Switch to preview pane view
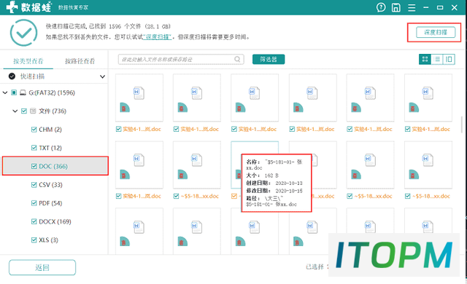The image size is (467, 284). [449, 59]
